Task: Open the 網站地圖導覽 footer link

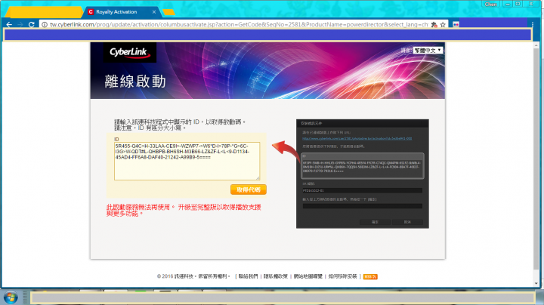Action: tap(308, 276)
